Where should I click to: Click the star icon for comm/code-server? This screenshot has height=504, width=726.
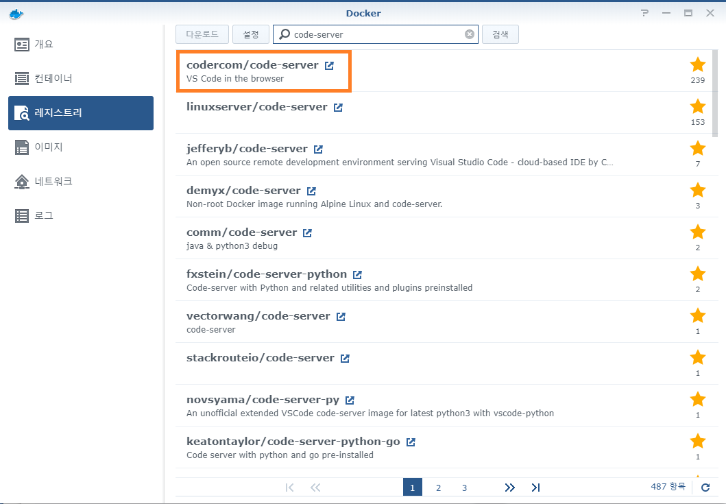click(x=698, y=232)
